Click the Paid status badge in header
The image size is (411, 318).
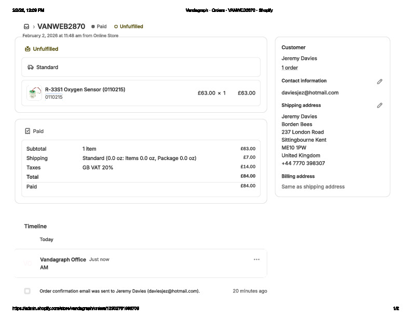click(x=99, y=27)
